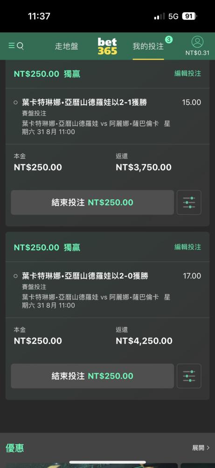The height and width of the screenshot is (468, 215).
Task: Switch to the 走地盤 in-play tab
Action: [66, 46]
